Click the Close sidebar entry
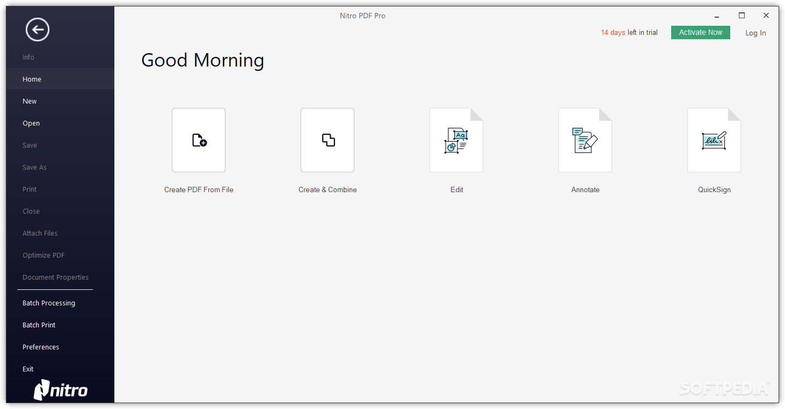This screenshot has width=785, height=409. point(60,211)
